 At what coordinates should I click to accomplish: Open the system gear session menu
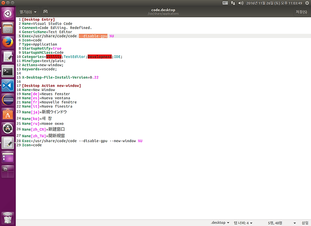[307, 3]
